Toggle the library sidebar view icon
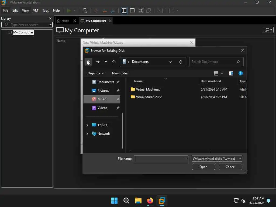Screen dimensions: 276x207 124,11
